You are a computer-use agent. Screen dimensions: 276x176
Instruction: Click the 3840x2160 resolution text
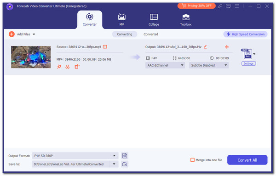coord(73,59)
